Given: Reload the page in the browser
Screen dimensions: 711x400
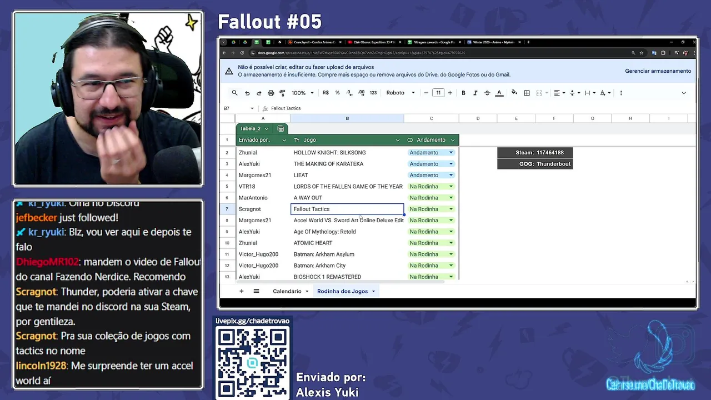Looking at the screenshot, I should coord(242,53).
